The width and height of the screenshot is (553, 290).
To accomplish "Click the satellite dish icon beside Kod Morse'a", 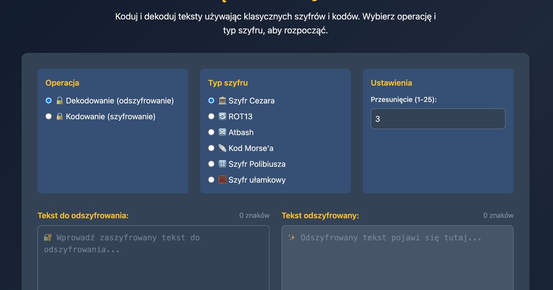I will point(222,148).
